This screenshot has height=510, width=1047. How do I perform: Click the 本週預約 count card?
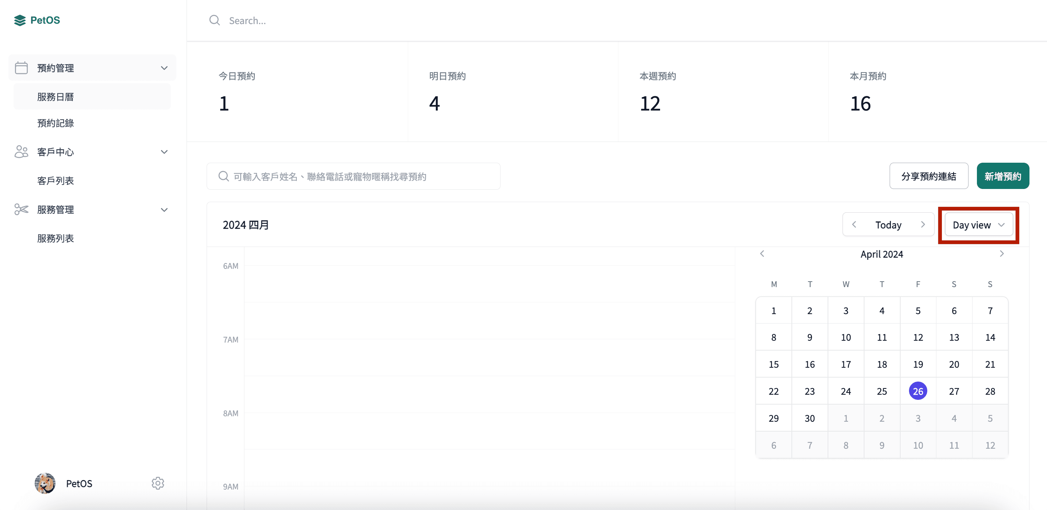(723, 91)
